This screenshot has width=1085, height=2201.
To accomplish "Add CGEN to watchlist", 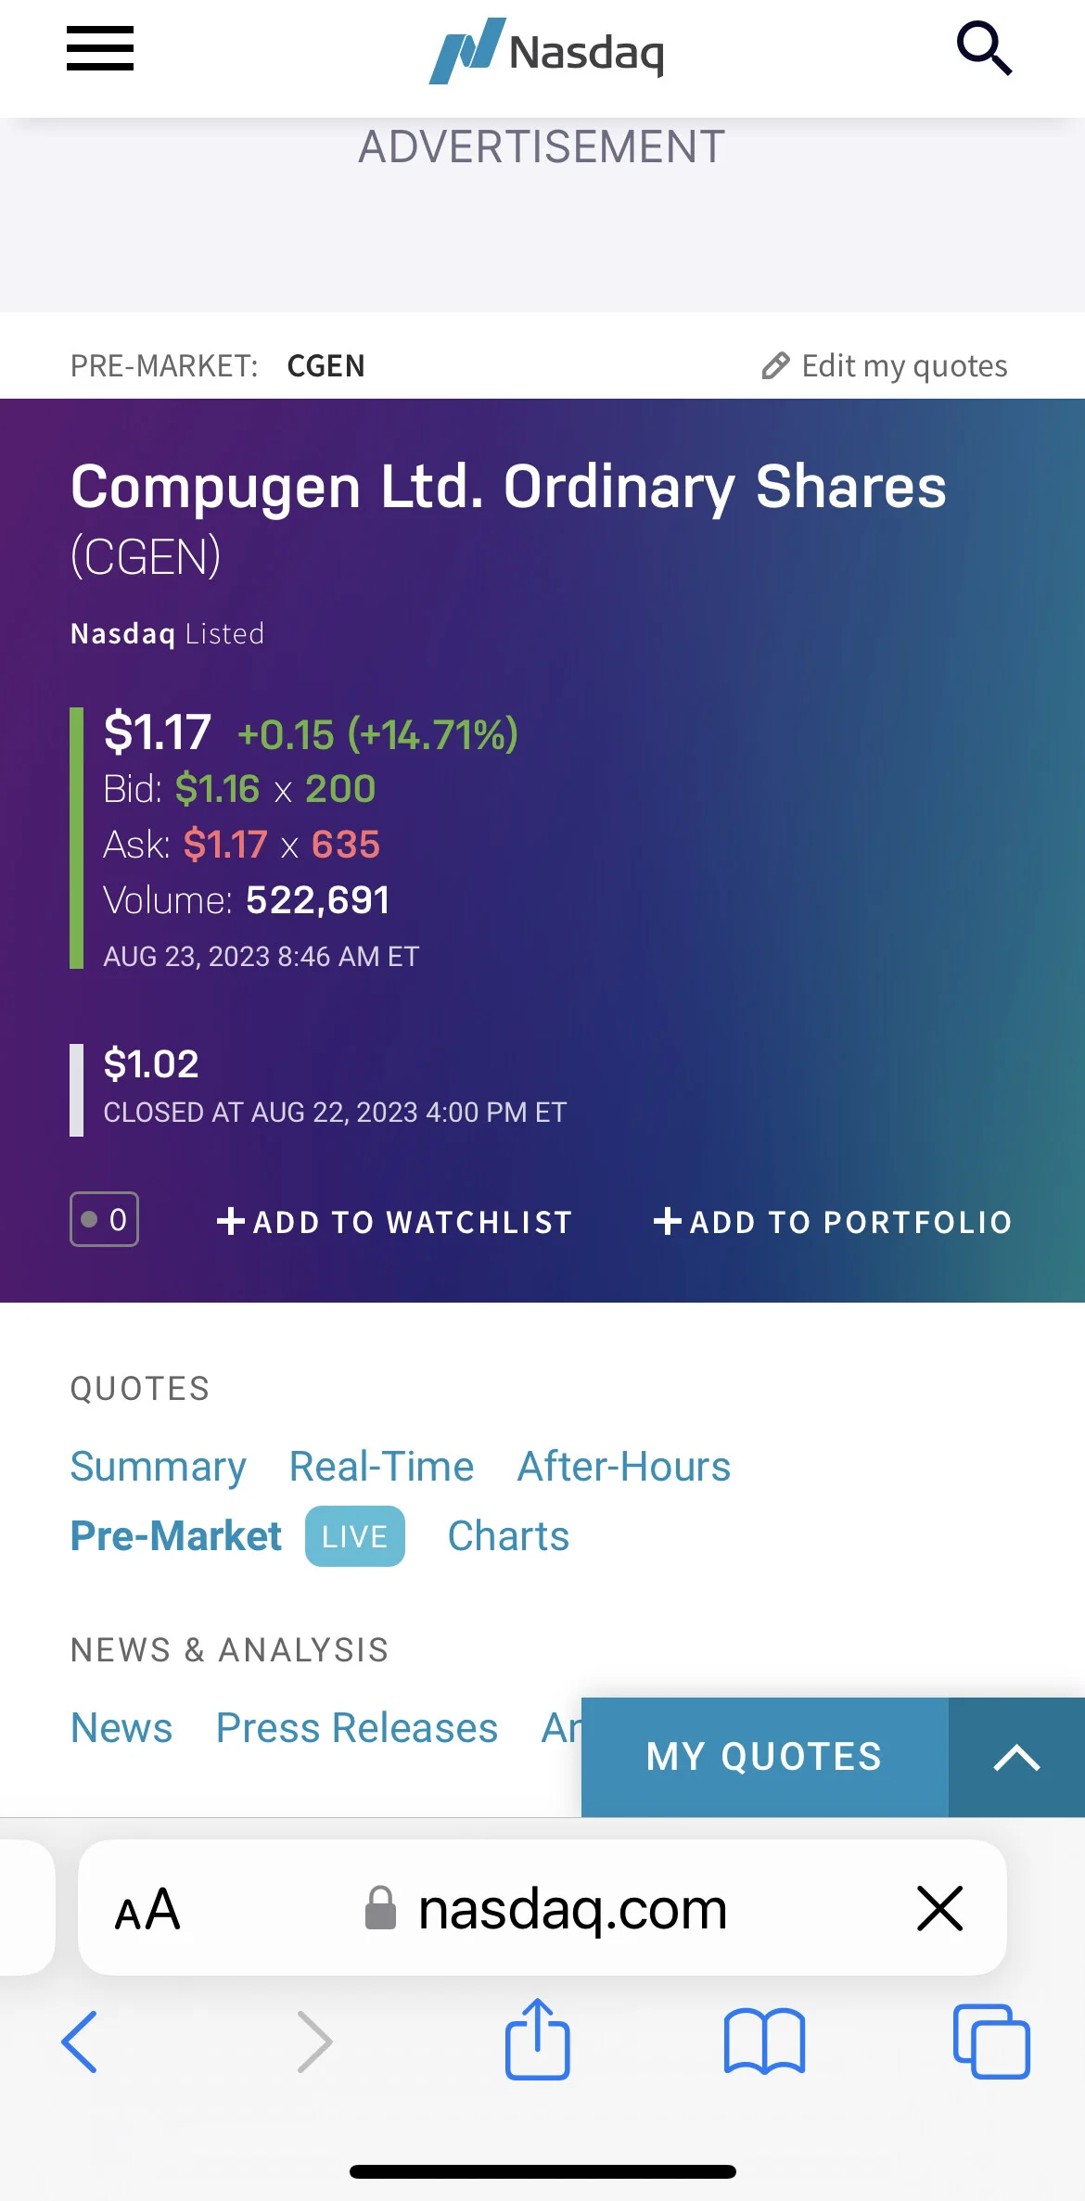I will click(394, 1222).
